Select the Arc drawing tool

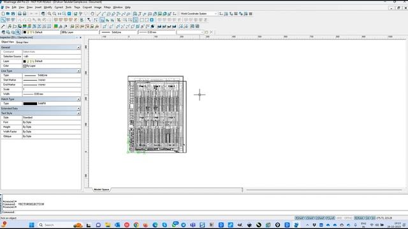coord(103,13)
